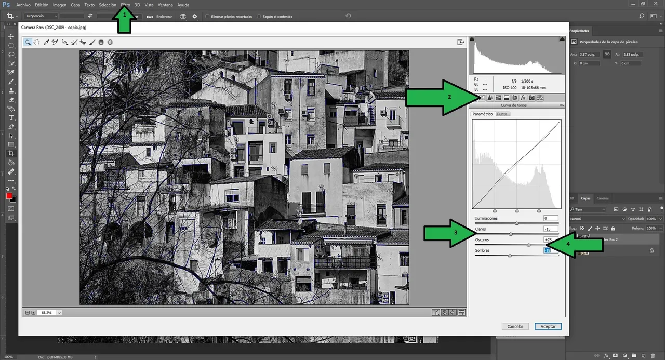Viewport: 665px width, 360px height.
Task: Toggle full screen mode in Camera Raw
Action: coord(460,42)
